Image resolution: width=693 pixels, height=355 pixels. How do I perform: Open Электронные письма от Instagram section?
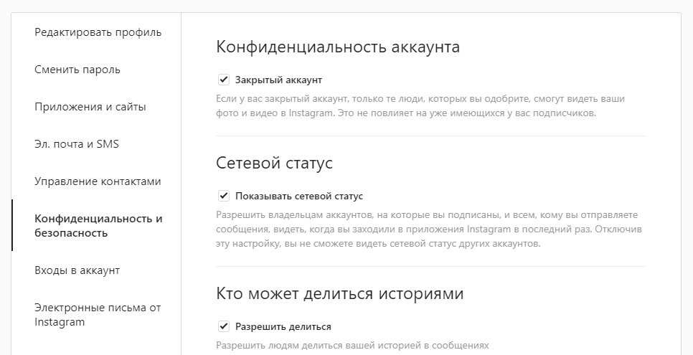coord(98,315)
